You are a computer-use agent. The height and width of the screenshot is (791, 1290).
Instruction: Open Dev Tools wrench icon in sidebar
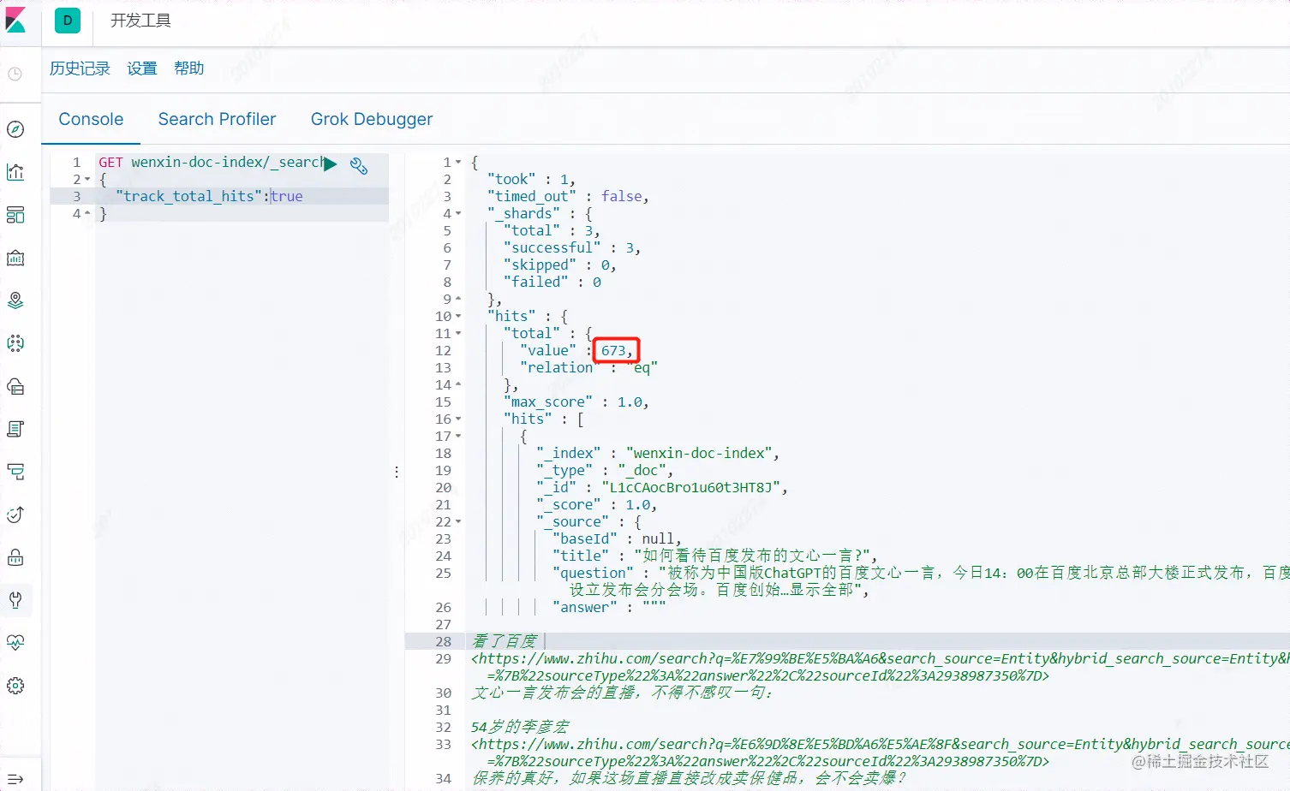pos(15,600)
